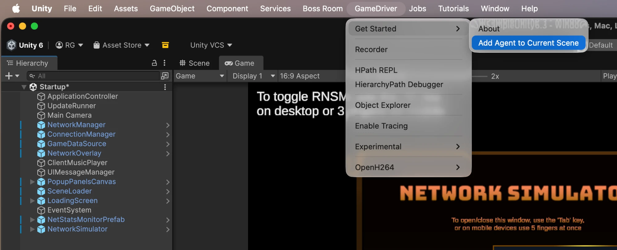Click the ClientMusicPlayer object icon

tap(41, 163)
